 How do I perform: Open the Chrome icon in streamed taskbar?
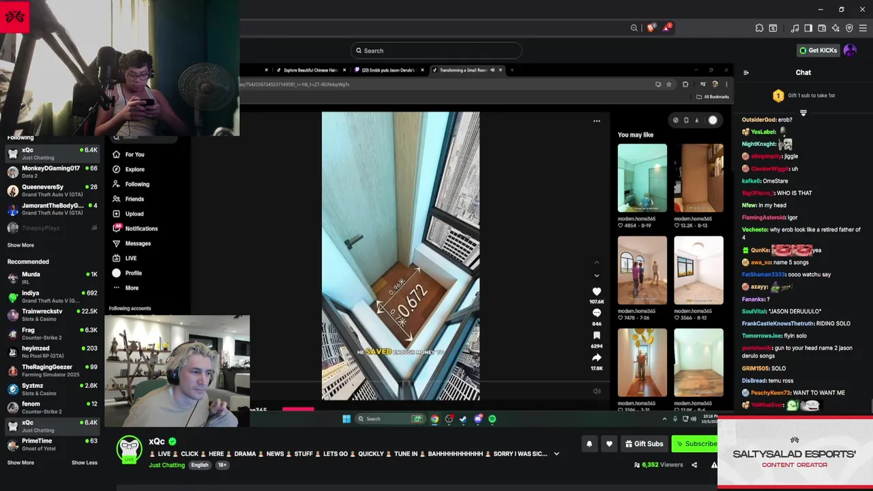[x=434, y=419]
